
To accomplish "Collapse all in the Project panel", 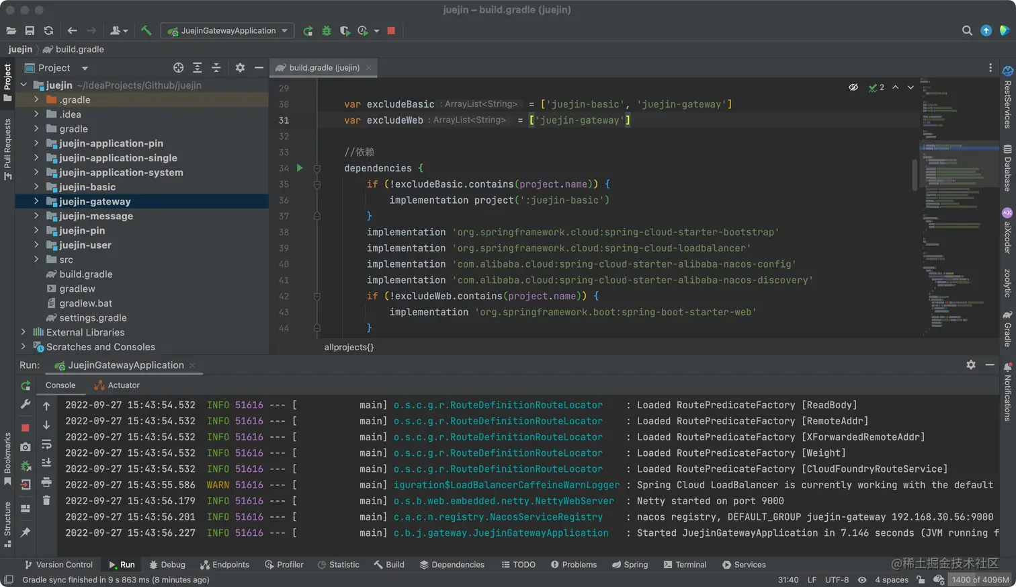I will coord(216,68).
